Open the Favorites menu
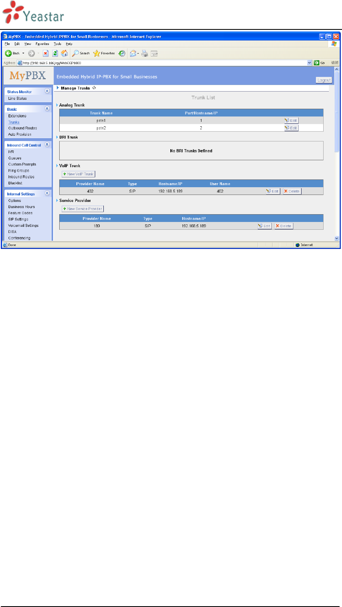The image size is (342, 607). 42,44
